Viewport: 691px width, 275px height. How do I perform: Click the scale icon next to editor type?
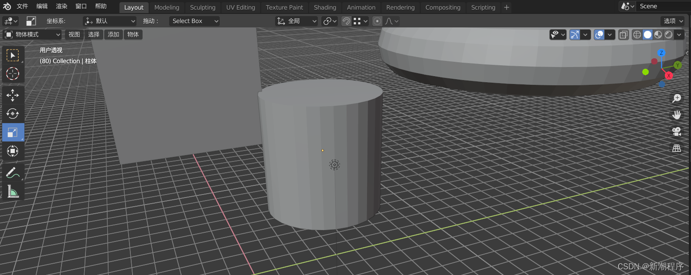[x=31, y=21]
